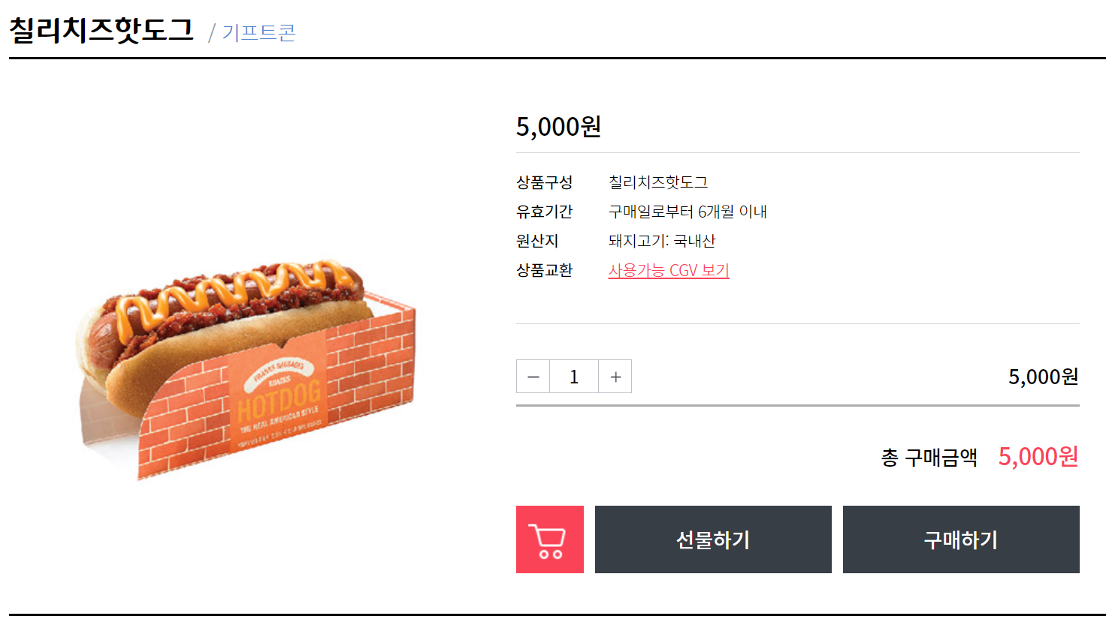Click the red total 5,000원 amount
The width and height of the screenshot is (1106, 625).
[1038, 456]
